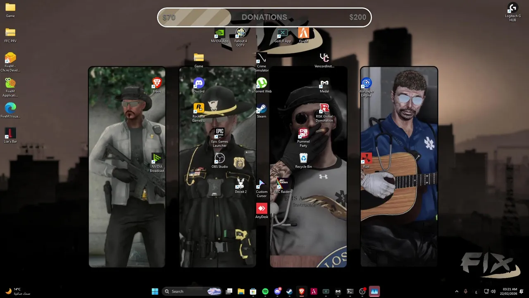Open Spotify from the taskbar
Screen dimensions: 529x298
(x=265, y=291)
